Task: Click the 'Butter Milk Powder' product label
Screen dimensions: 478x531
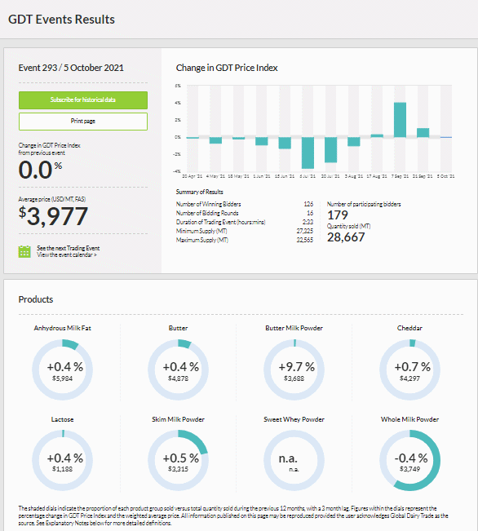Action: point(294,328)
